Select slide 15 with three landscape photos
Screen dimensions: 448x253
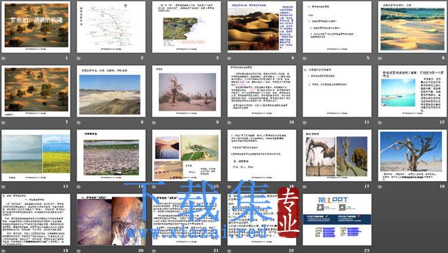point(187,155)
